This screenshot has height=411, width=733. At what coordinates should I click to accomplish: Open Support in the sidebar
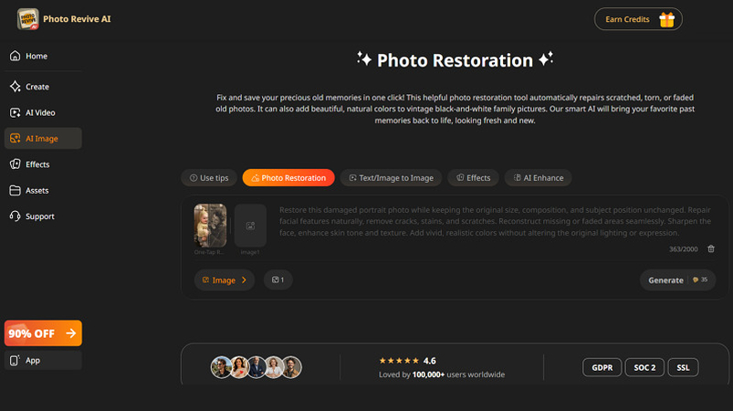coord(43,216)
